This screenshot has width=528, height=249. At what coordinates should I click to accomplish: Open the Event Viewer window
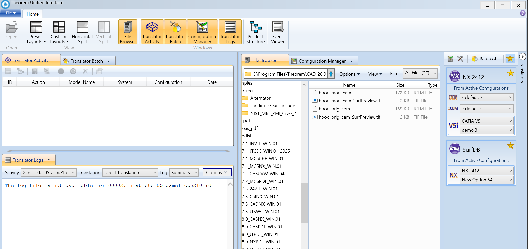click(278, 32)
